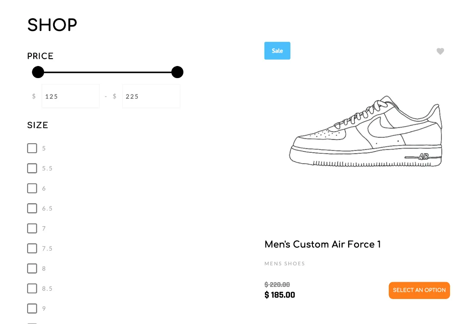Click the wishlist heart icon
466x324 pixels.
click(440, 51)
